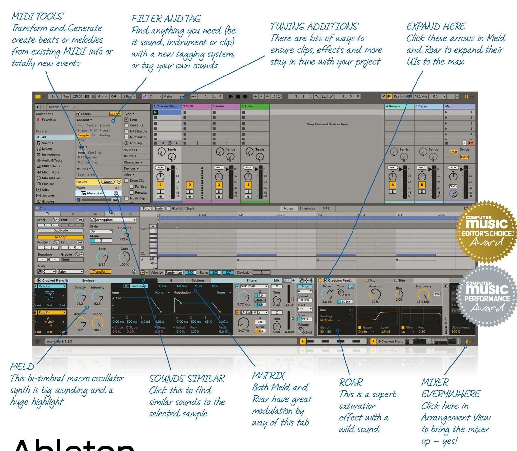The width and height of the screenshot is (517, 451).
Task: Click the Clear button in Results
Action: click(108, 182)
